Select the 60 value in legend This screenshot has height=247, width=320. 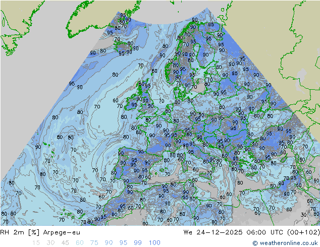point(80,243)
